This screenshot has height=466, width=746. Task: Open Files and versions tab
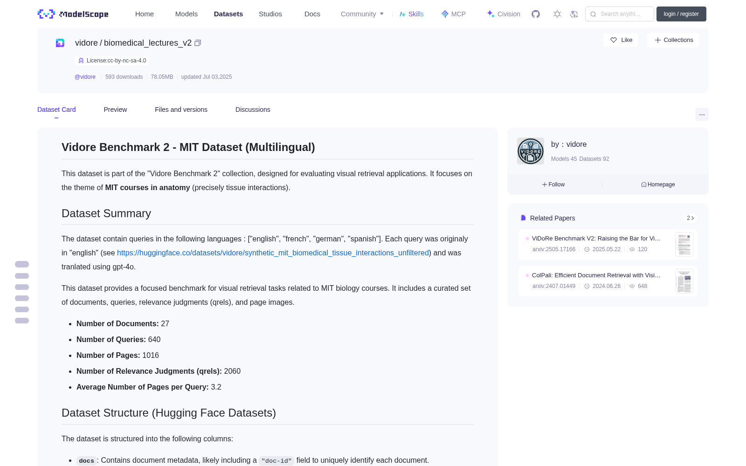(x=181, y=110)
